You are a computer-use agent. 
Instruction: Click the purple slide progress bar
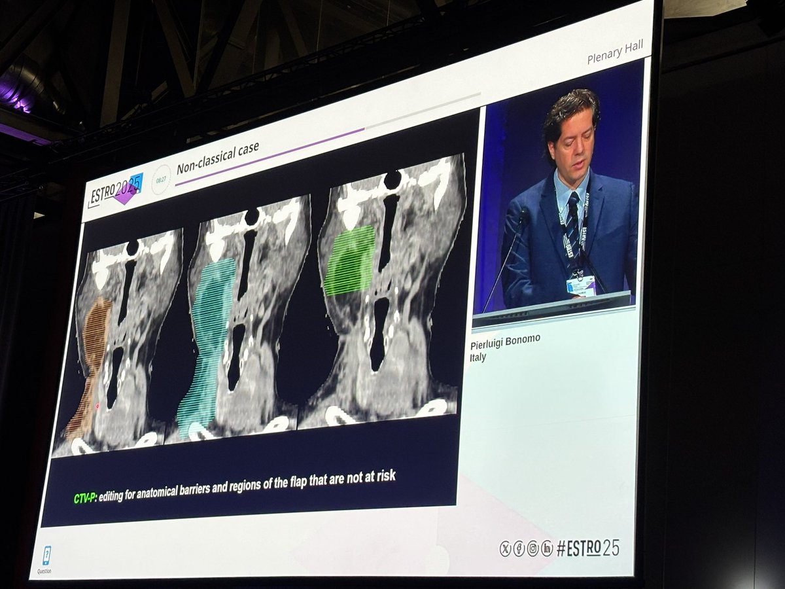point(269,156)
